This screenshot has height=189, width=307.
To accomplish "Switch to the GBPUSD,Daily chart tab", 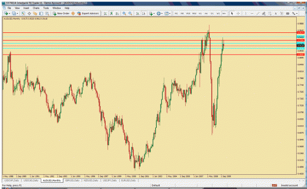I will point(72,180).
